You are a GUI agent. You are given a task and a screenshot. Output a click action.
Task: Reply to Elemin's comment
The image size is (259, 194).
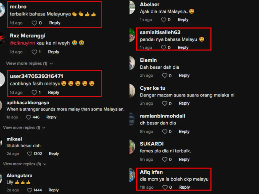(x=184, y=75)
